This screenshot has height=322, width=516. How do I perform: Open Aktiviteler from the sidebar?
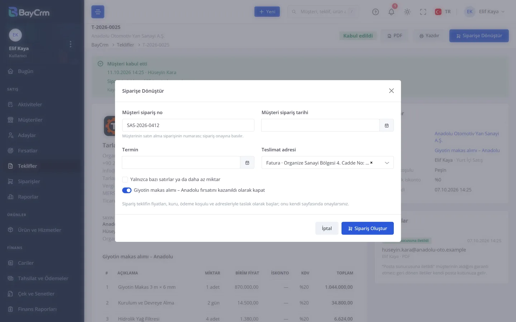pos(42,104)
